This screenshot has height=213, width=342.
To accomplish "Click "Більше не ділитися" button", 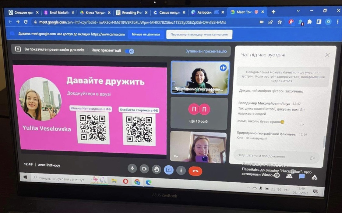I will pos(146,34).
